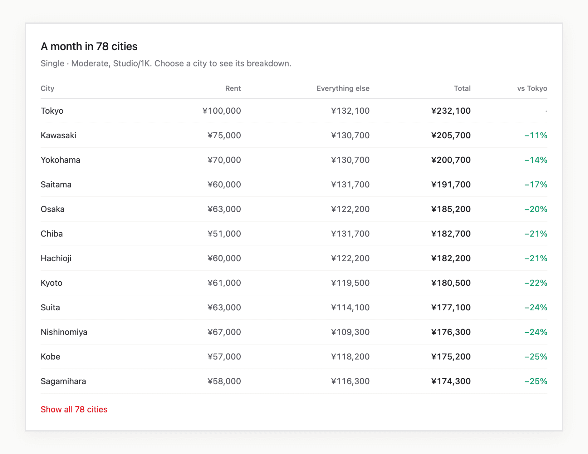The image size is (588, 454).
Task: Open Nishinomiya's cost breakdown
Action: pos(294,332)
